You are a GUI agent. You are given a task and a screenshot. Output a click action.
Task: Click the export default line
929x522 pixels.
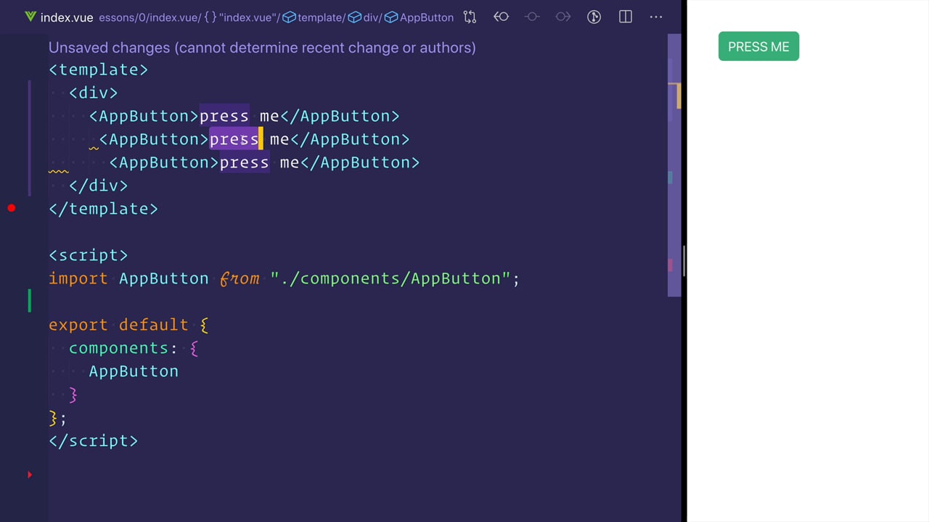[128, 325]
